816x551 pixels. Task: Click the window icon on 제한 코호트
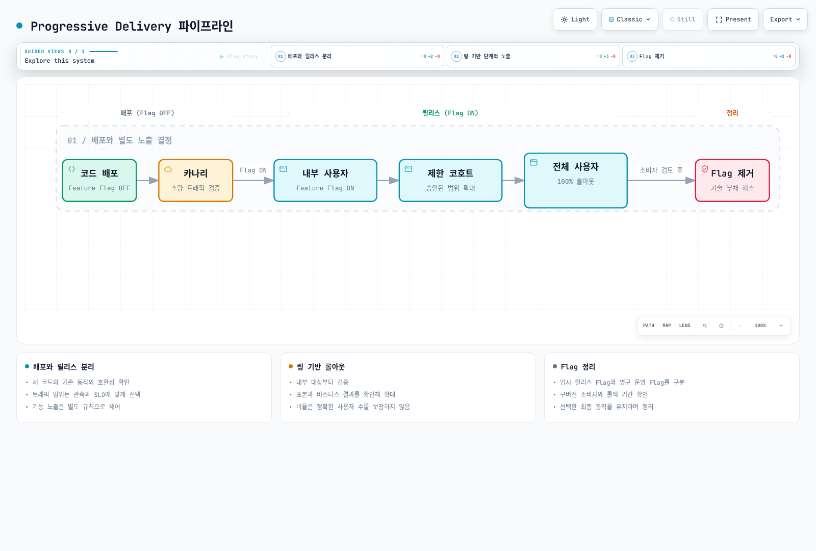pyautogui.click(x=409, y=169)
